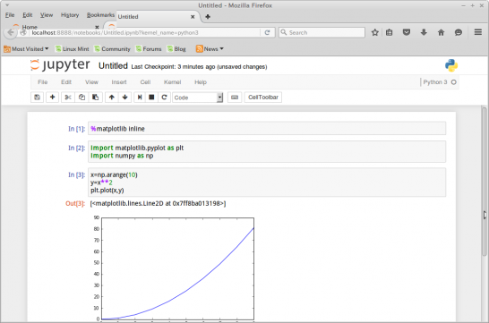Open the Pocket icon in Firefox toolbar
This screenshot has width=489, height=323.
pyautogui.click(x=407, y=32)
